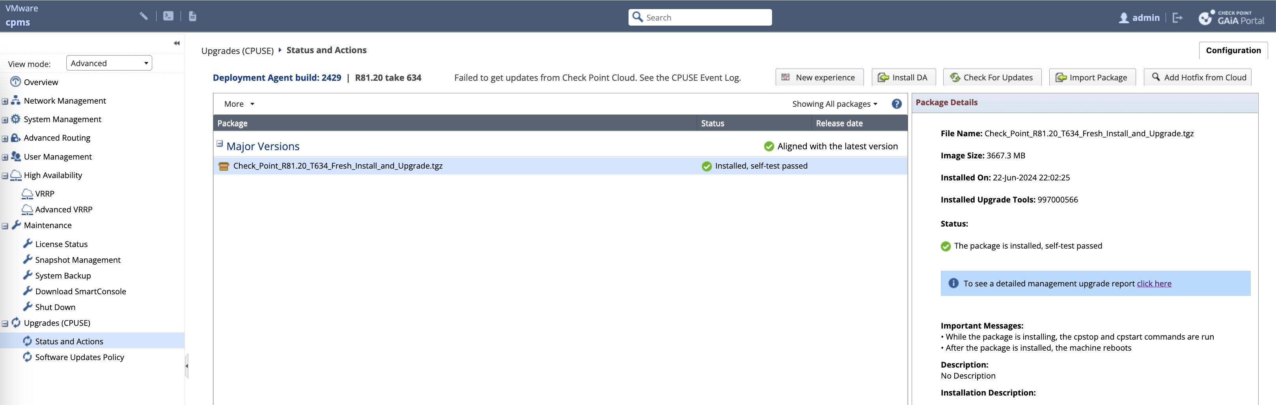The image size is (1276, 405).
Task: Open Snapshot Management in Maintenance
Action: pos(78,260)
